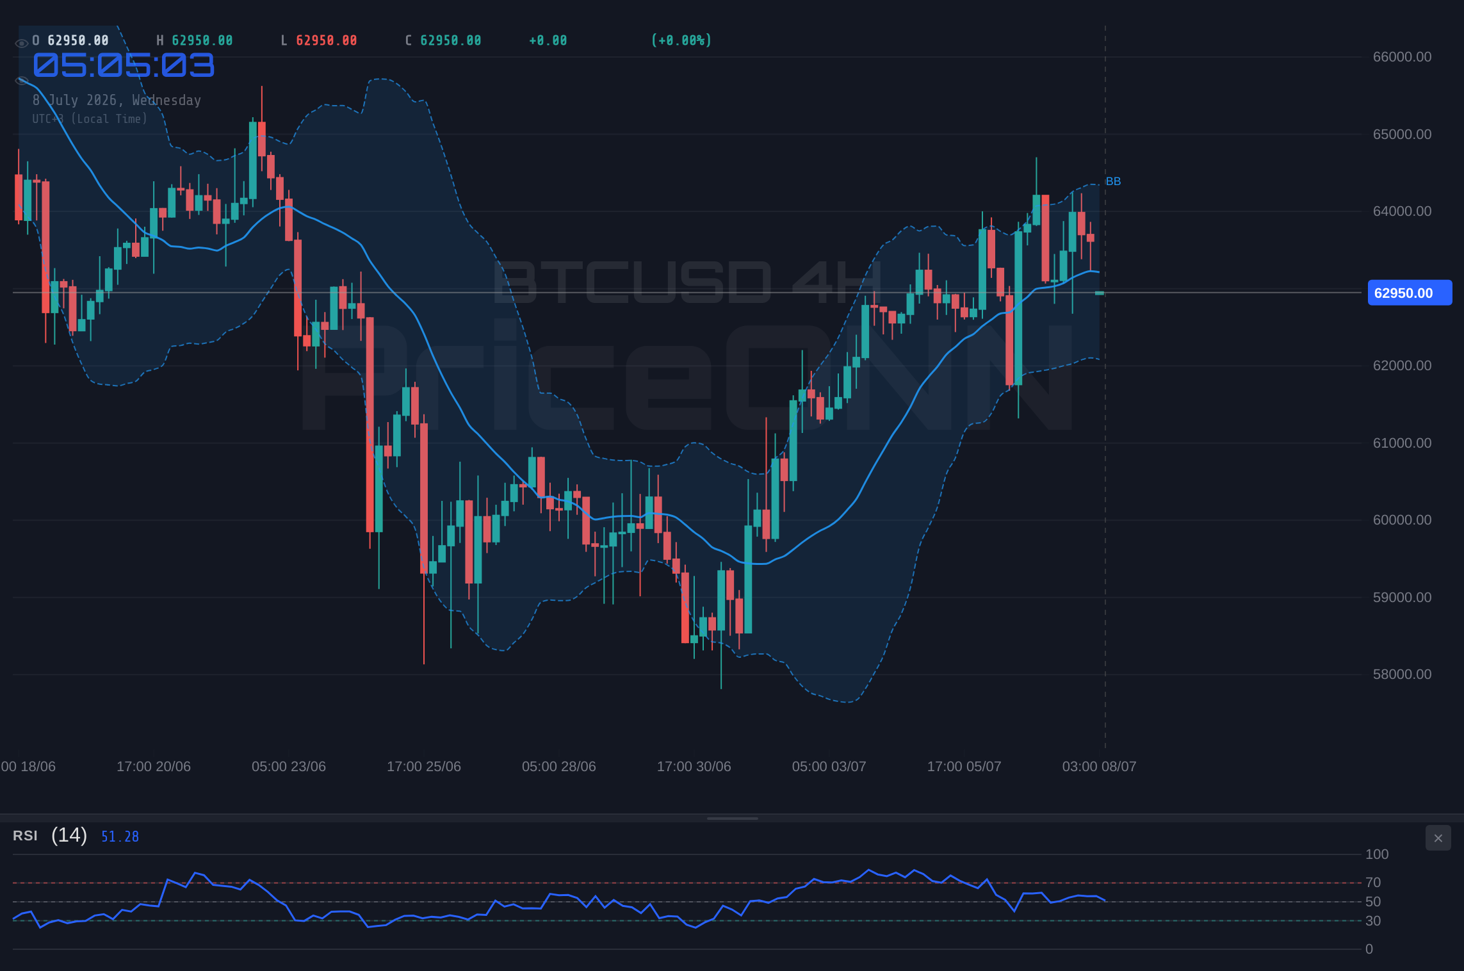Click the 64000.00 price axis label
Screen dimensions: 1464x971
[x=1402, y=211]
